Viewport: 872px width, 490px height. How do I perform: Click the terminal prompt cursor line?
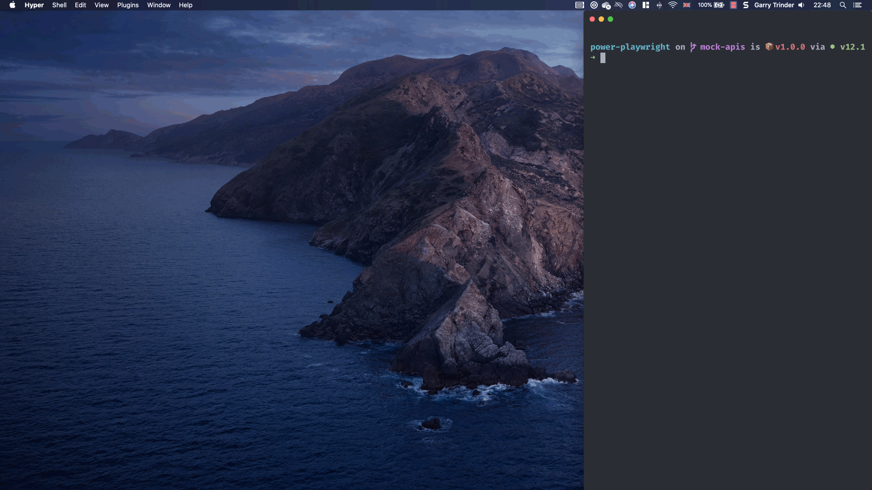pos(603,58)
